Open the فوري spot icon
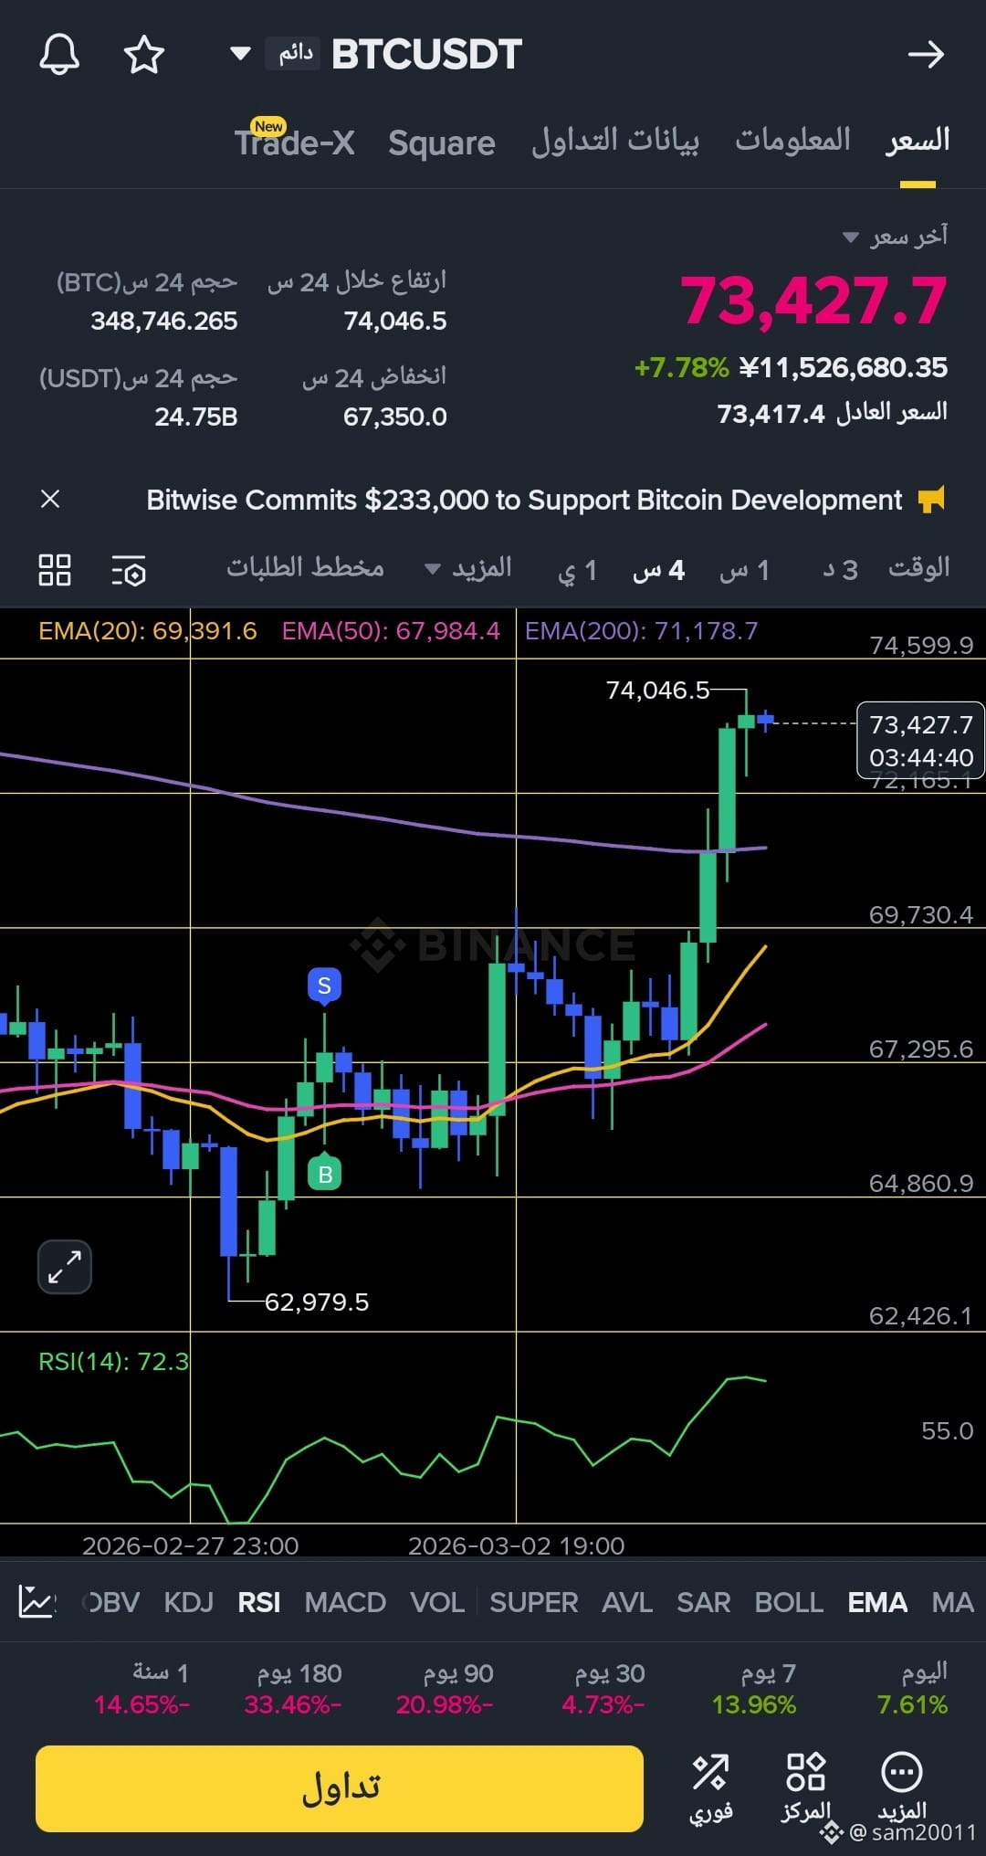This screenshot has width=986, height=1856. (710, 1787)
